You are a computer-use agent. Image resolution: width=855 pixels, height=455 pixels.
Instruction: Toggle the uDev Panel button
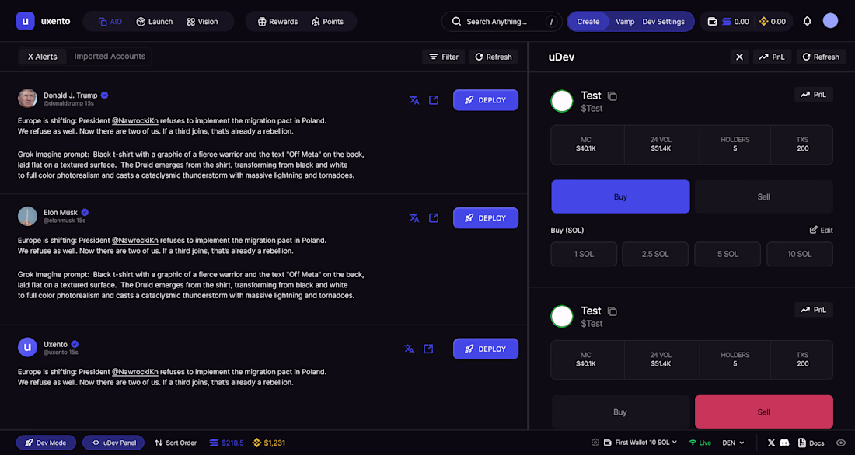pos(113,443)
